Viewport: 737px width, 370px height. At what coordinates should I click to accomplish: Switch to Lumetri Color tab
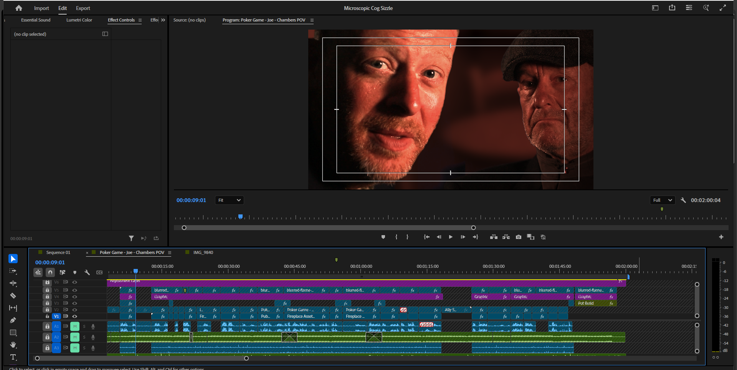coord(79,20)
